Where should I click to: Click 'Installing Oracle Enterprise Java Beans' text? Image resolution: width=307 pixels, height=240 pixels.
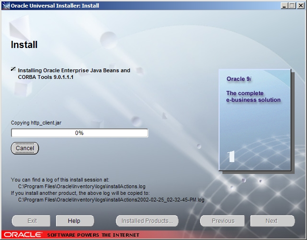click(x=74, y=74)
